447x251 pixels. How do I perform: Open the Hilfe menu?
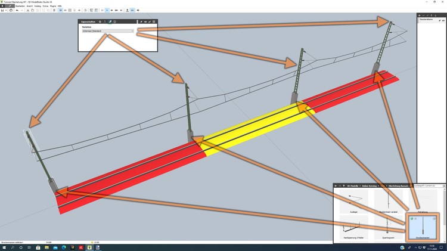[60, 6]
